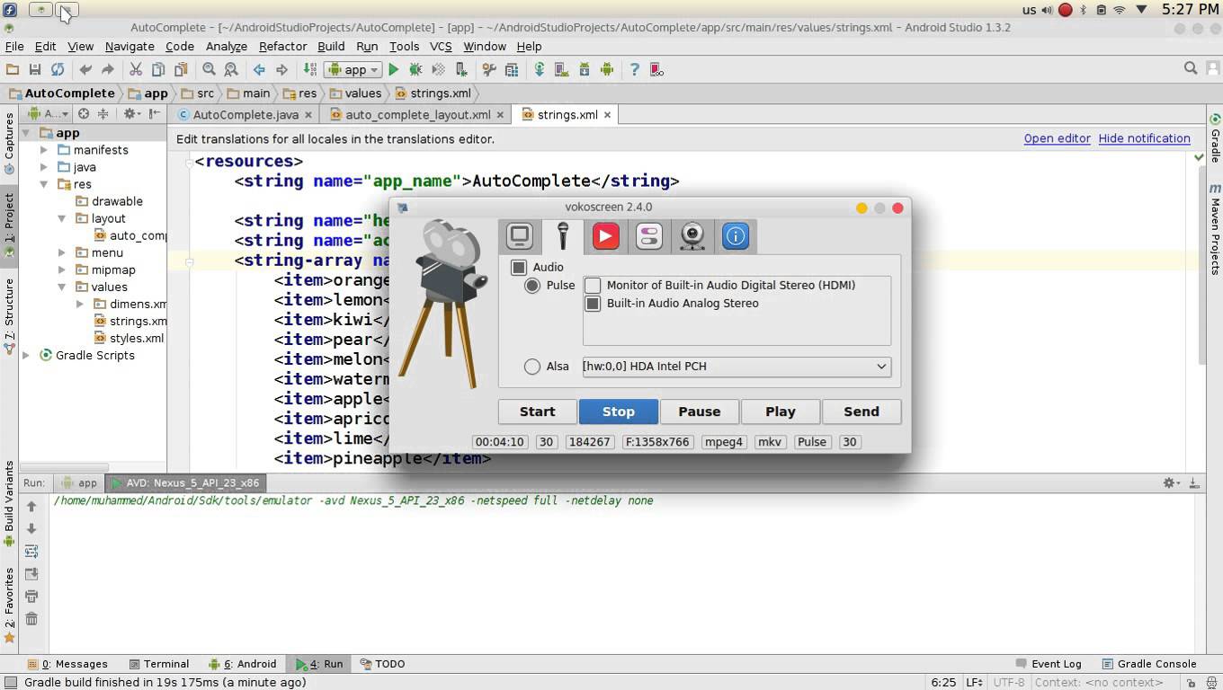Viewport: 1223px width, 690px height.
Task: Run the app with the green Run arrow
Action: [x=393, y=69]
